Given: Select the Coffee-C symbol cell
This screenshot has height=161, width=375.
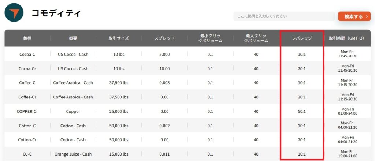Looking at the screenshot, I should 27,83.
